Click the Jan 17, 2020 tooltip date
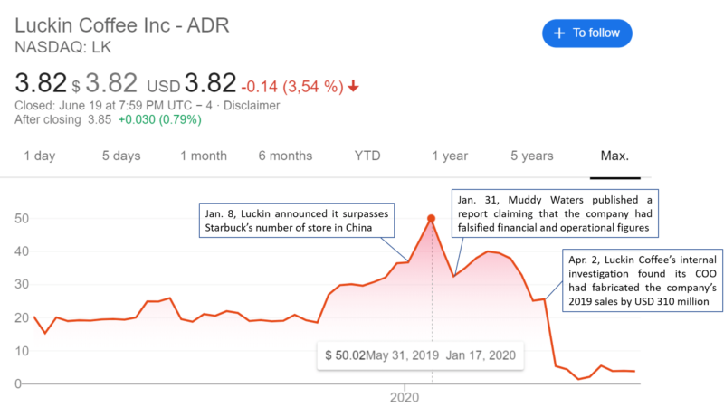This screenshot has height=407, width=724. [x=481, y=355]
